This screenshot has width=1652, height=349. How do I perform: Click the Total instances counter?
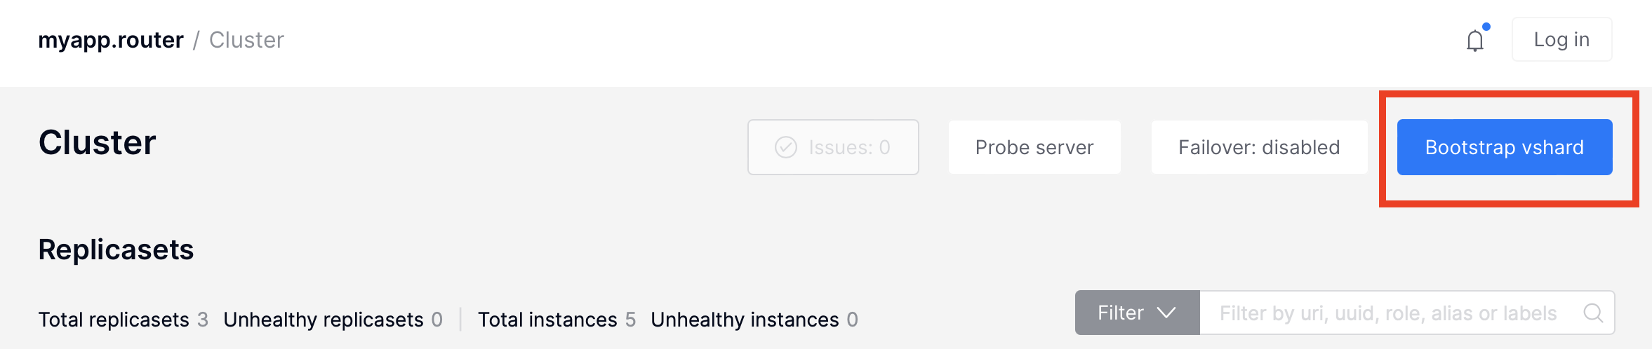tap(557, 320)
